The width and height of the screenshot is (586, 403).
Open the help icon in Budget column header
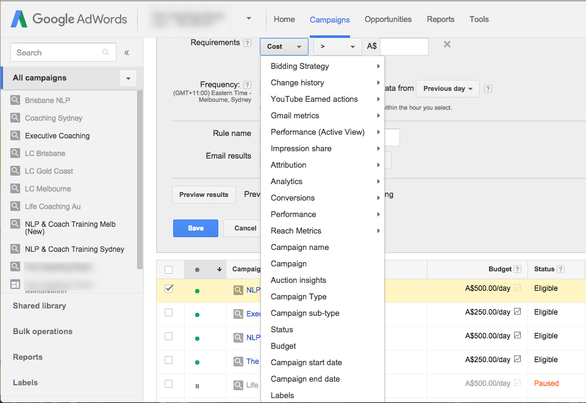518,269
